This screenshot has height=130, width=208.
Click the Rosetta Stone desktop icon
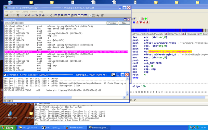tap(10, 115)
